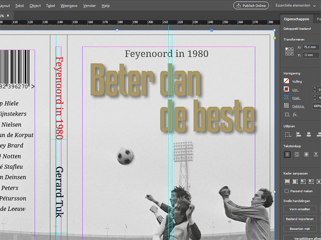Image resolution: width=321 pixels, height=240 pixels.
Task: Click the Hoek corner shape icon
Action: click(286, 97)
